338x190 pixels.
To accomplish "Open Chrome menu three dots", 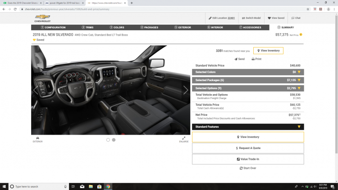I will tap(334, 9).
